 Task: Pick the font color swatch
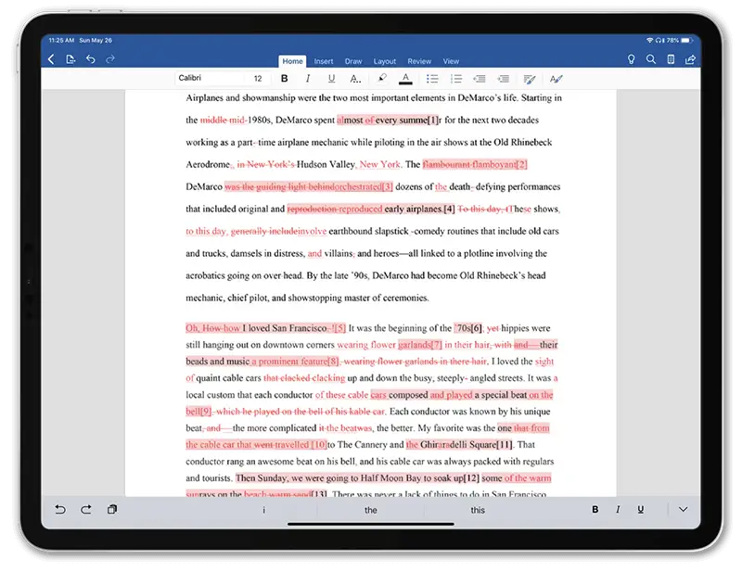click(405, 79)
